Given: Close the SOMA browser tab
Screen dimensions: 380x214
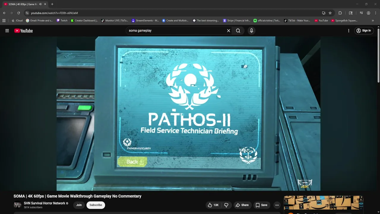Looking at the screenshot, I should click(x=45, y=4).
